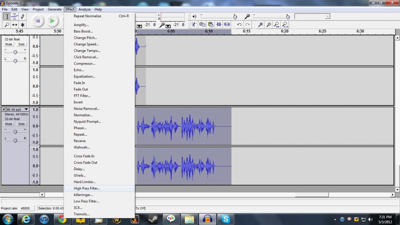Image resolution: width=400 pixels, height=225 pixels.
Task: Select the Envelope tool
Action: (x=15, y=16)
